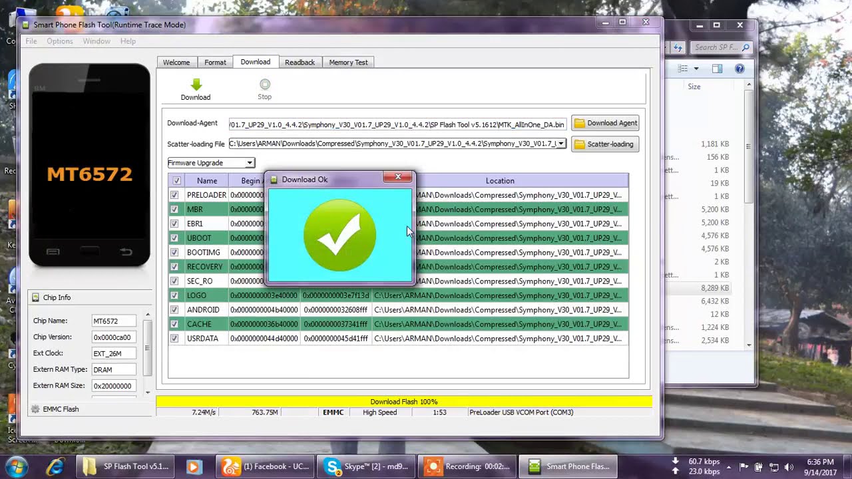Click the volume speaker tray icon
Screen dimensions: 852x479
coord(789,466)
